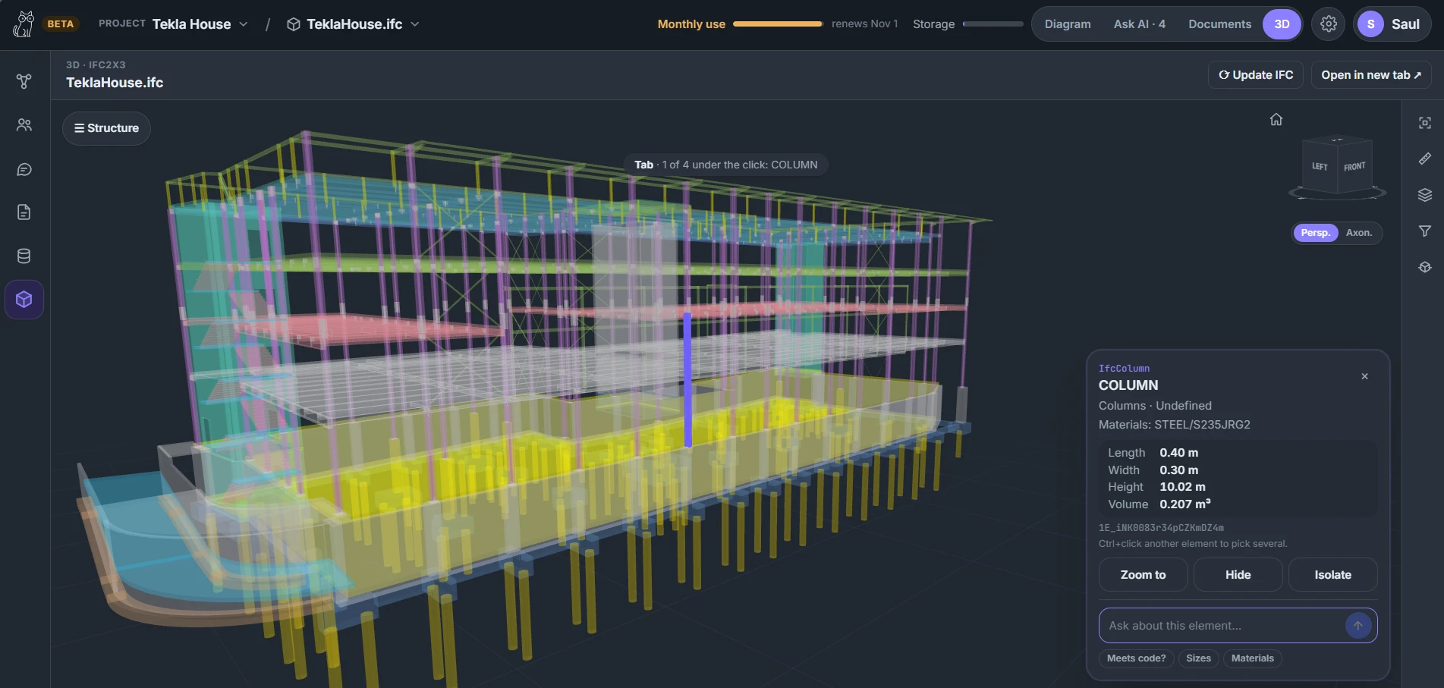
Task: Click the FRONT face of view cube
Action: (1354, 167)
